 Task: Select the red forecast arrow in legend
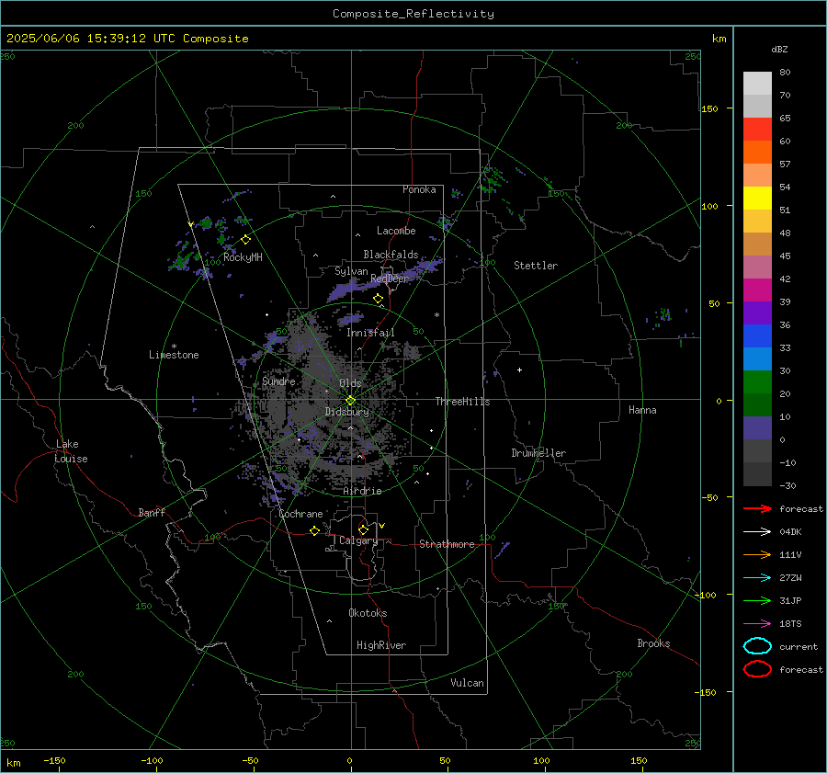(x=757, y=508)
